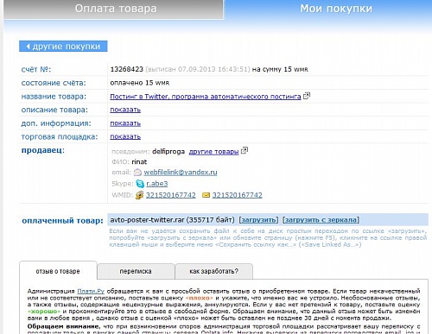Viewport: 432px width, 334px height.
Task: Select the отзыв о товаре tab
Action: [x=58, y=271]
